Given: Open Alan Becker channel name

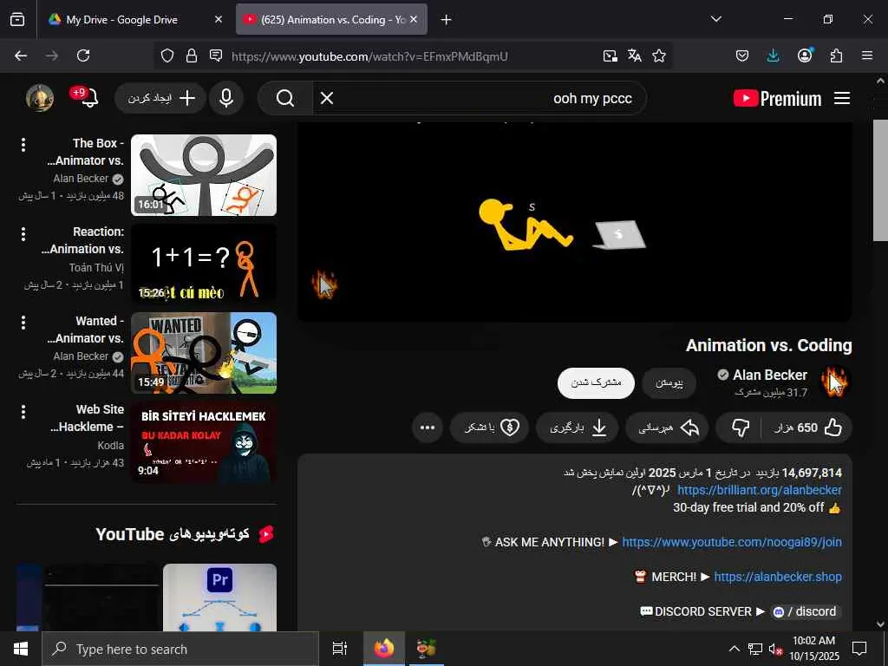Looking at the screenshot, I should click(x=770, y=375).
